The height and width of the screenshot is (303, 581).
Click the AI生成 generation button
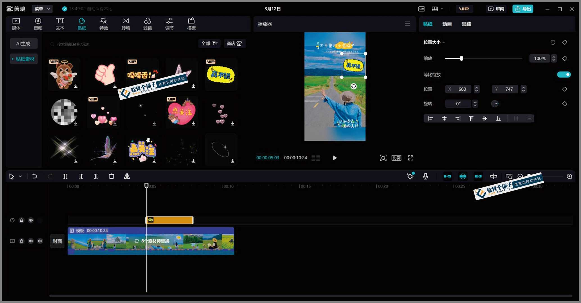24,43
